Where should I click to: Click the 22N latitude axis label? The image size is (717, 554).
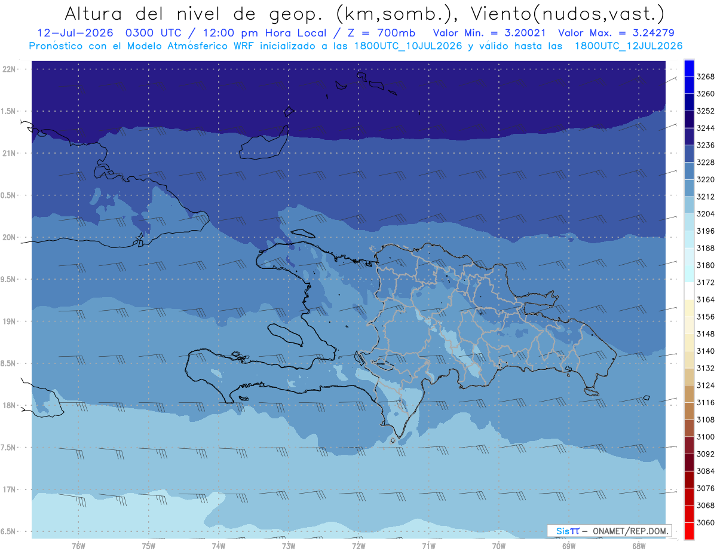click(x=10, y=69)
